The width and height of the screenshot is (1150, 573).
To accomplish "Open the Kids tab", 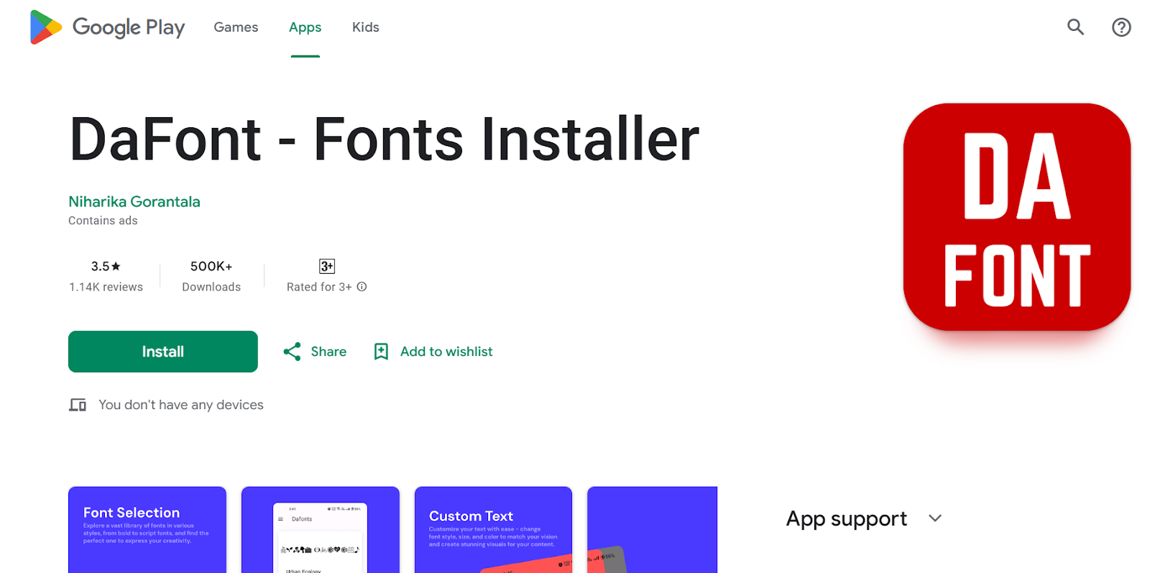I will tap(365, 27).
